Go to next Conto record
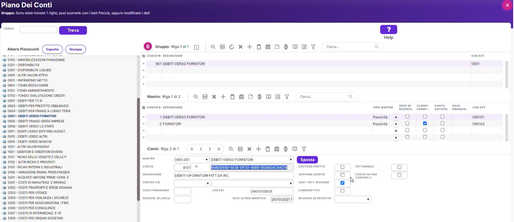The width and height of the screenshot is (514, 222). [x=210, y=149]
